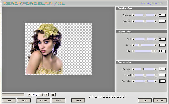Viewport: 169px width, 104px height.
Task: Open the xero-graphics.co.uk website link
Action: coord(151,3)
